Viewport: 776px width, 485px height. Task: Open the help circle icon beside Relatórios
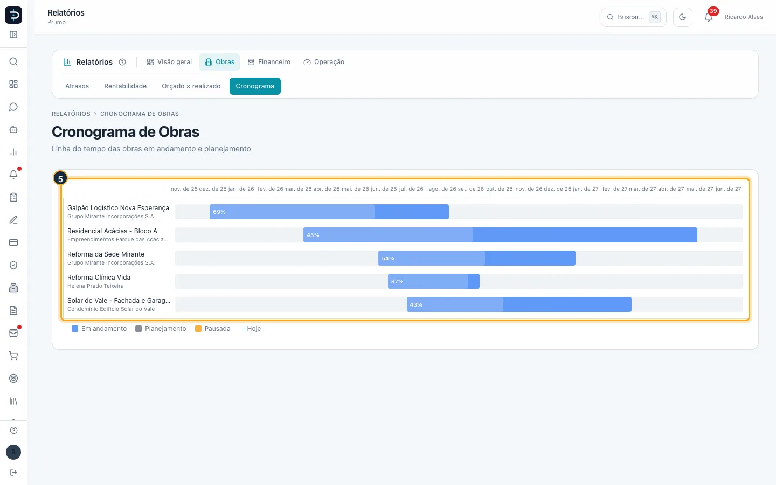[122, 62]
